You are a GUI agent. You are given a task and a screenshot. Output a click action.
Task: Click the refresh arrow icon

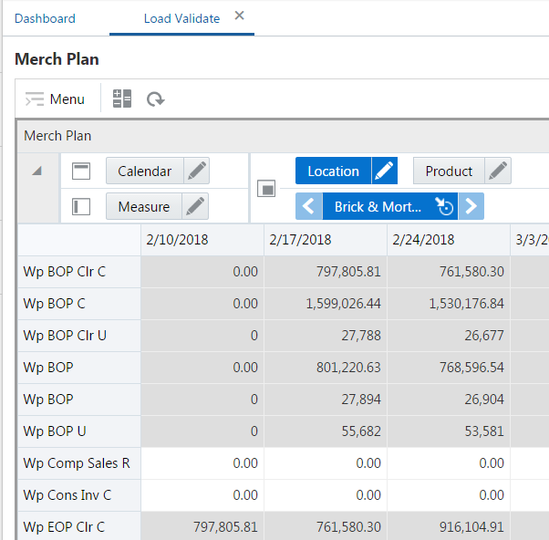click(156, 99)
